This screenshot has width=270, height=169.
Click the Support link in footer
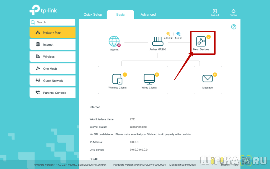point(225,165)
